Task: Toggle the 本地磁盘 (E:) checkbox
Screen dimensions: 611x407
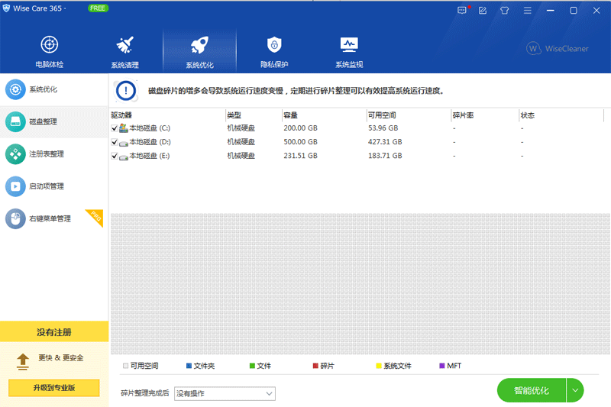Action: tap(115, 156)
